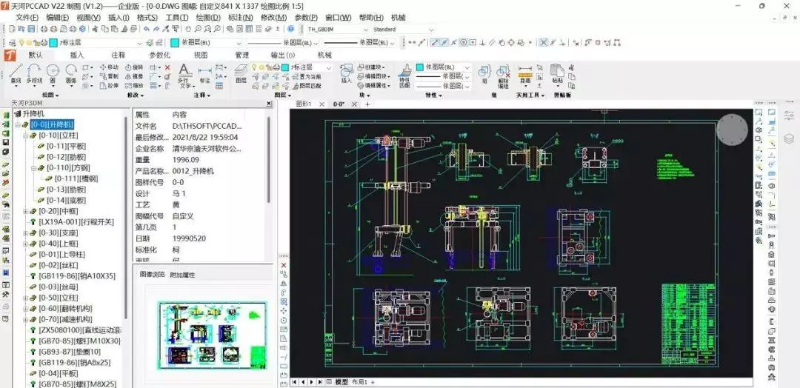Toggle the center circle object snap button

tap(463, 42)
